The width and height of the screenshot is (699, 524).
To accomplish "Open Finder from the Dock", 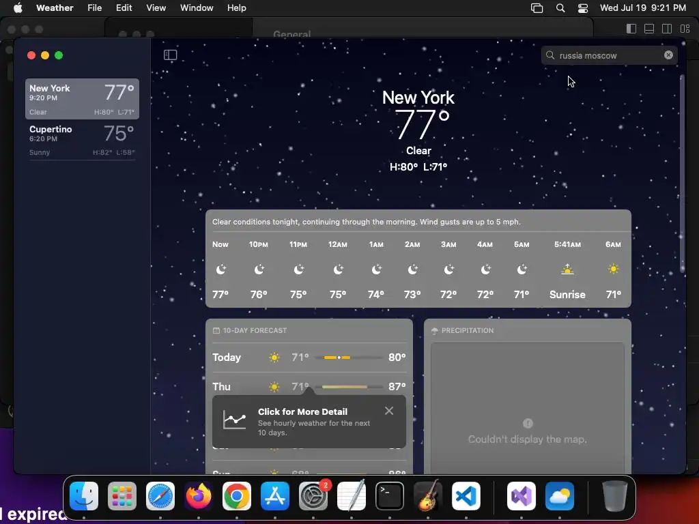I will (x=84, y=496).
